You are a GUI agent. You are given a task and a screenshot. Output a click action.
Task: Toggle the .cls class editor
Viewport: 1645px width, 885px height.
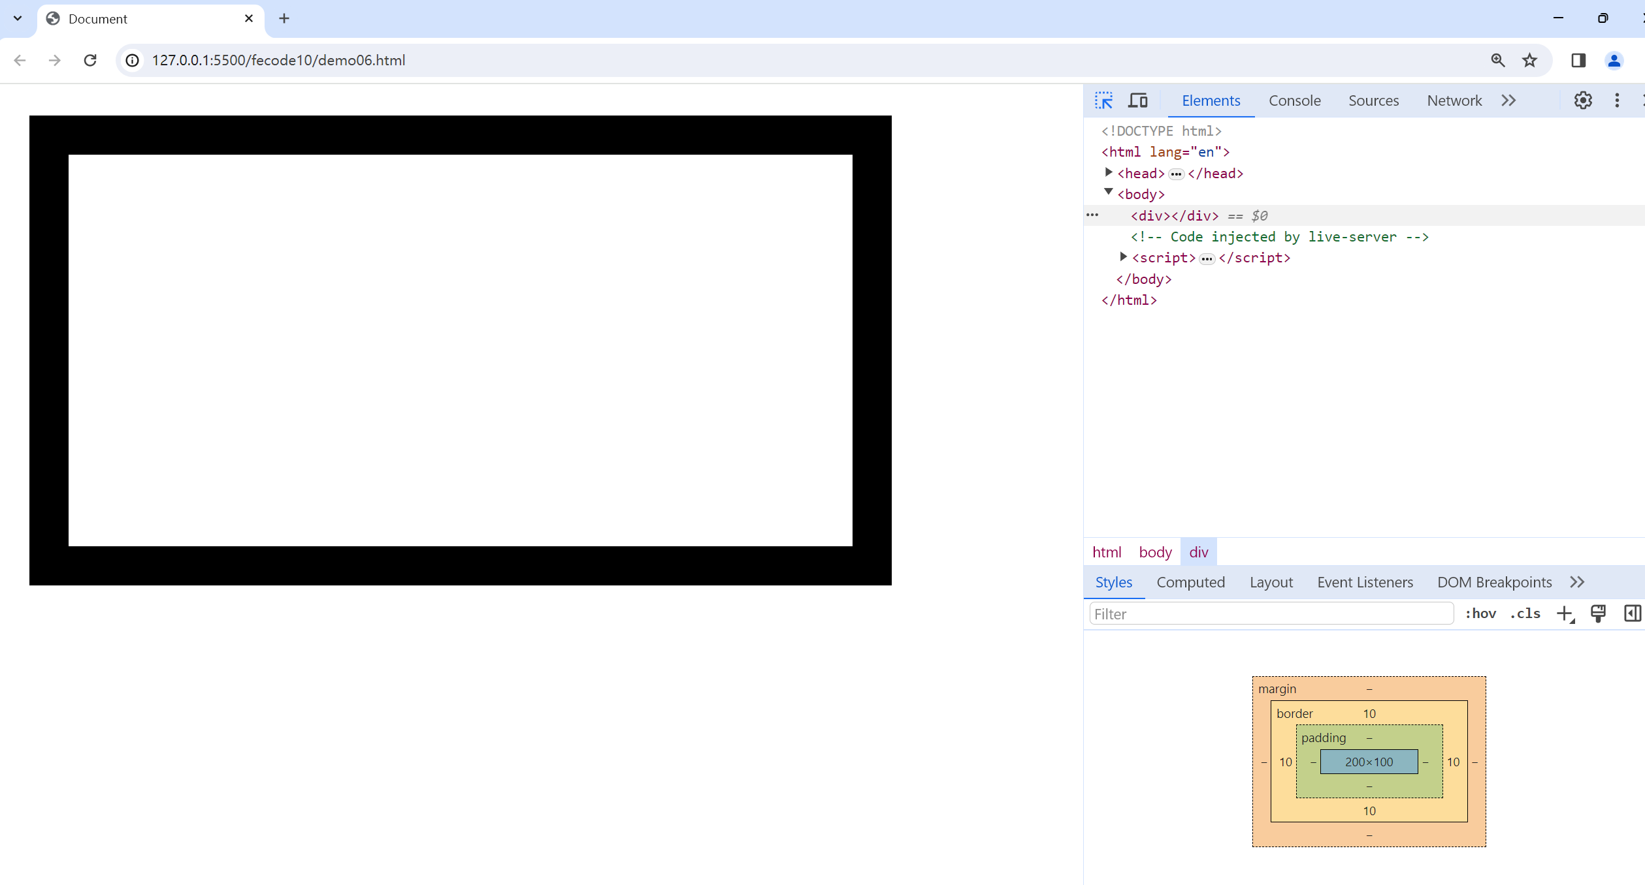click(1525, 613)
